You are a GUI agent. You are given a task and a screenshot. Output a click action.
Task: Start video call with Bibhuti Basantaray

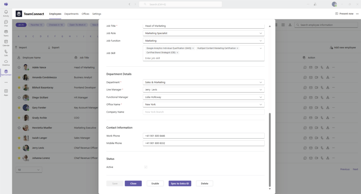[316, 87]
